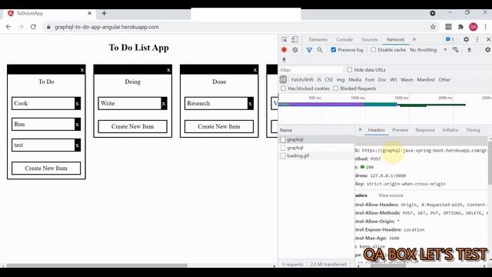Create New Item in Doing list
492x277 pixels.
[x=132, y=126]
